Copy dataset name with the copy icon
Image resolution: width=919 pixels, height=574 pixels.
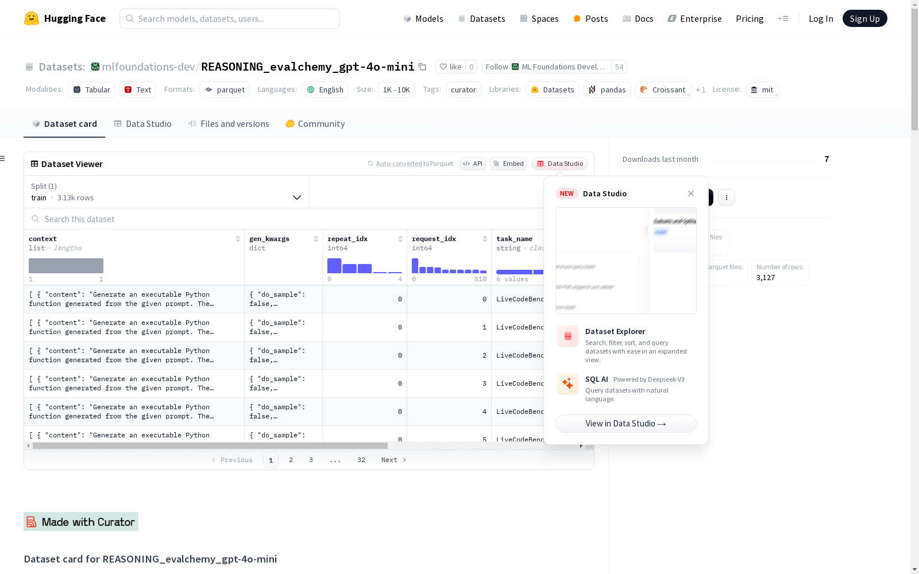pos(422,67)
